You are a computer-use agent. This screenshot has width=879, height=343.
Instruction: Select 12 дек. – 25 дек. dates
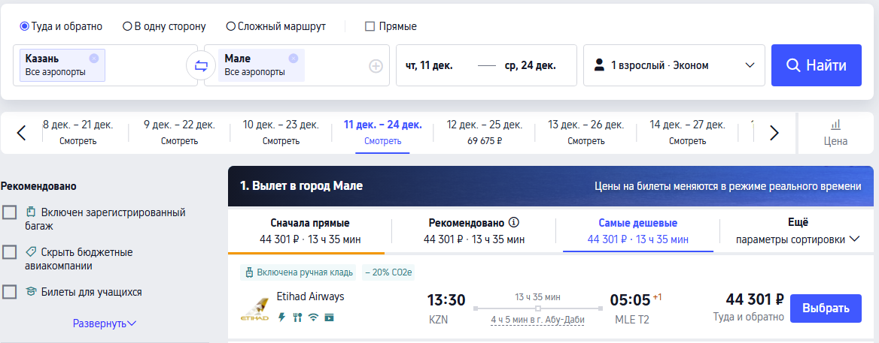[x=484, y=132]
